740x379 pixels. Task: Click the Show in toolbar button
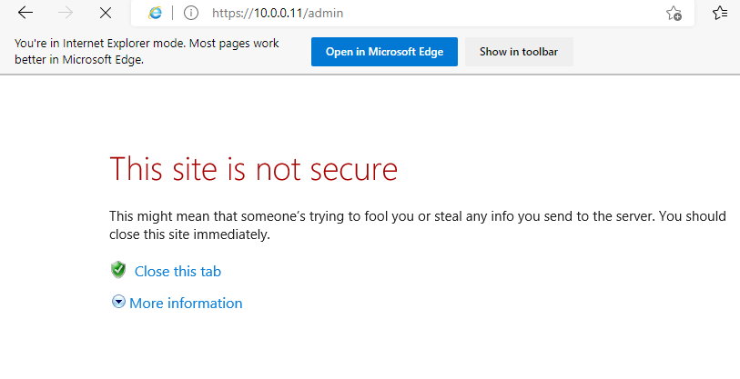tap(519, 52)
